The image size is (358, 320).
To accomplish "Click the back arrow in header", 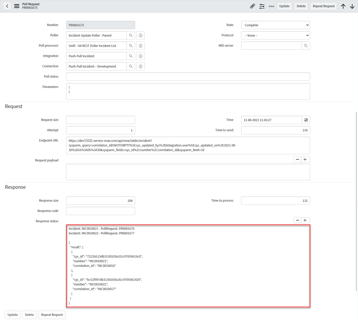I will pyautogui.click(x=7, y=6).
